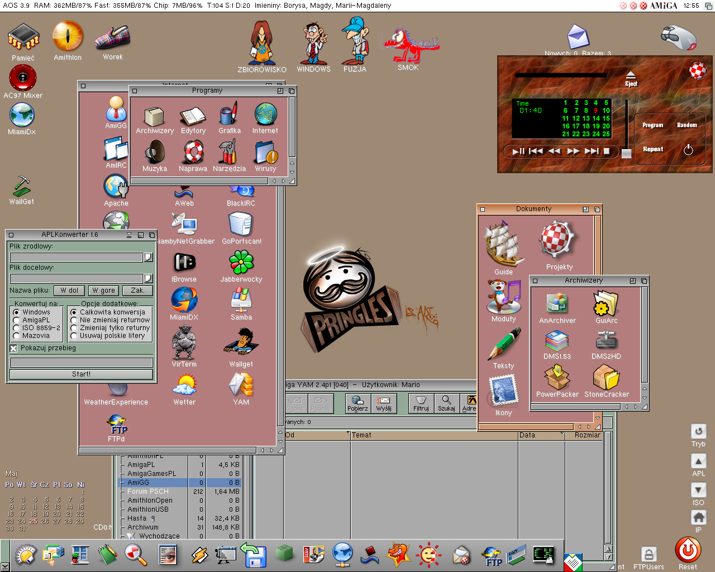Image resolution: width=715 pixels, height=572 pixels.
Task: Select Usuwaj polskie litery option
Action: pos(74,336)
